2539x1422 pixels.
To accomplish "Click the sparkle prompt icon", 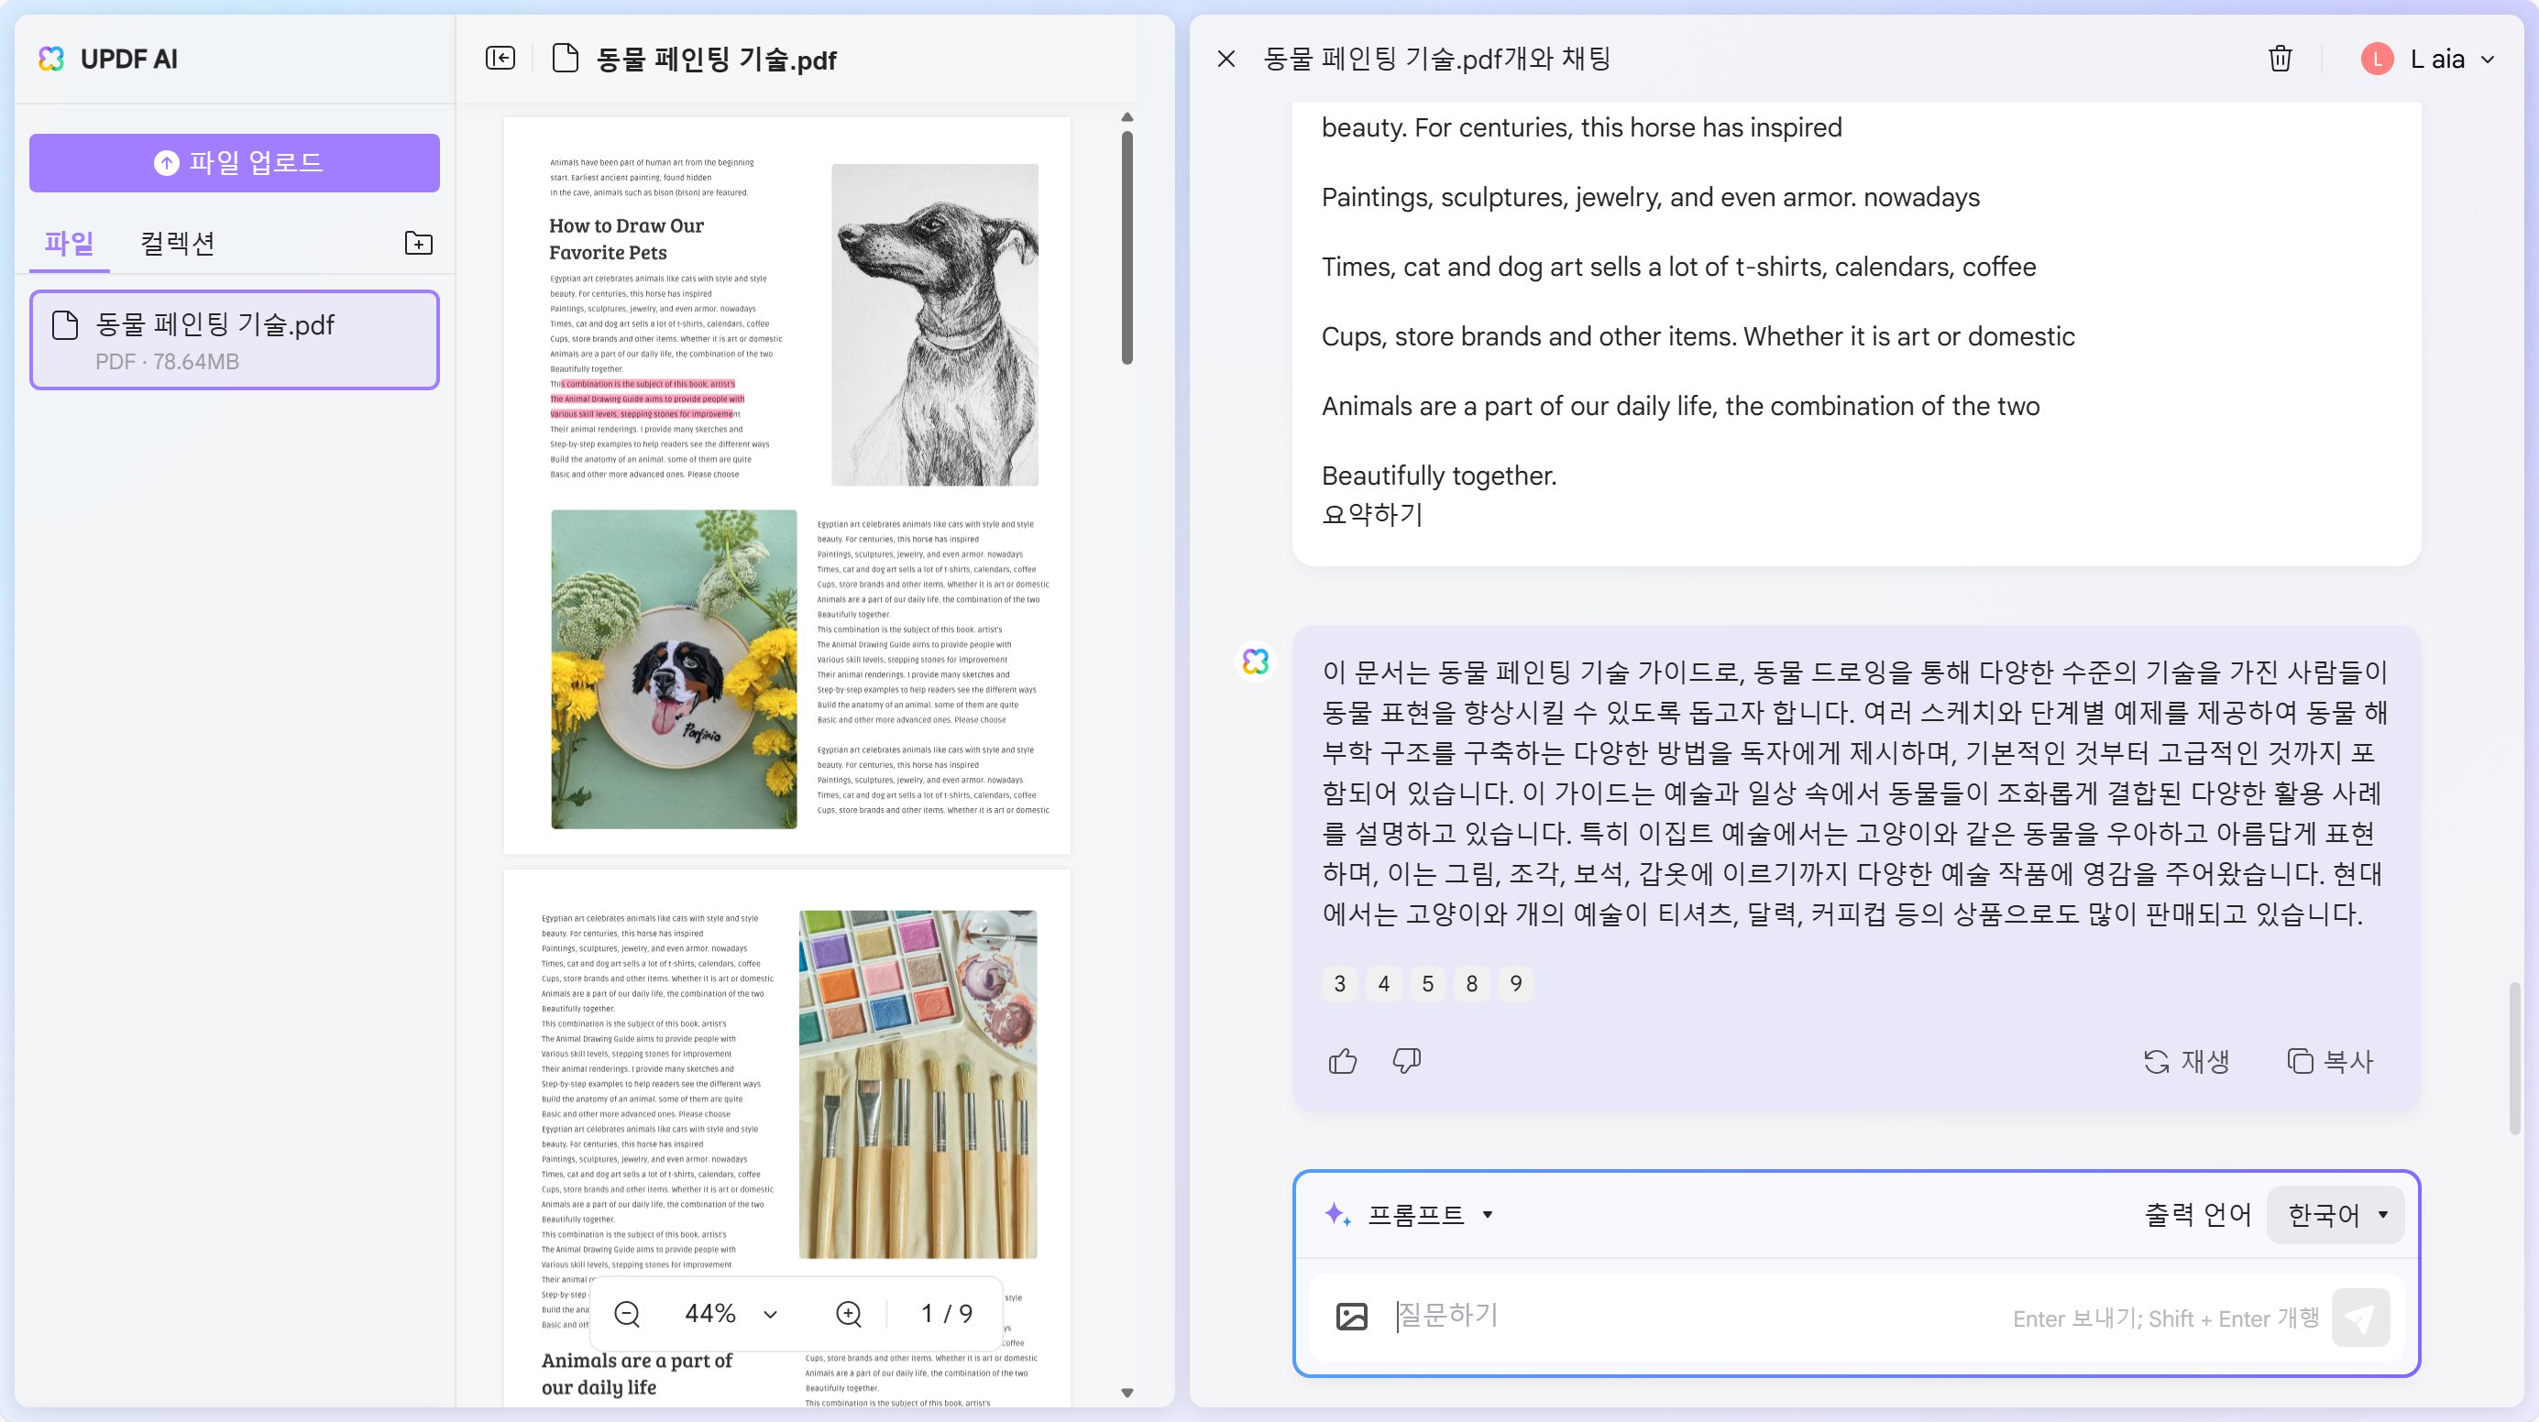I will [1337, 1215].
